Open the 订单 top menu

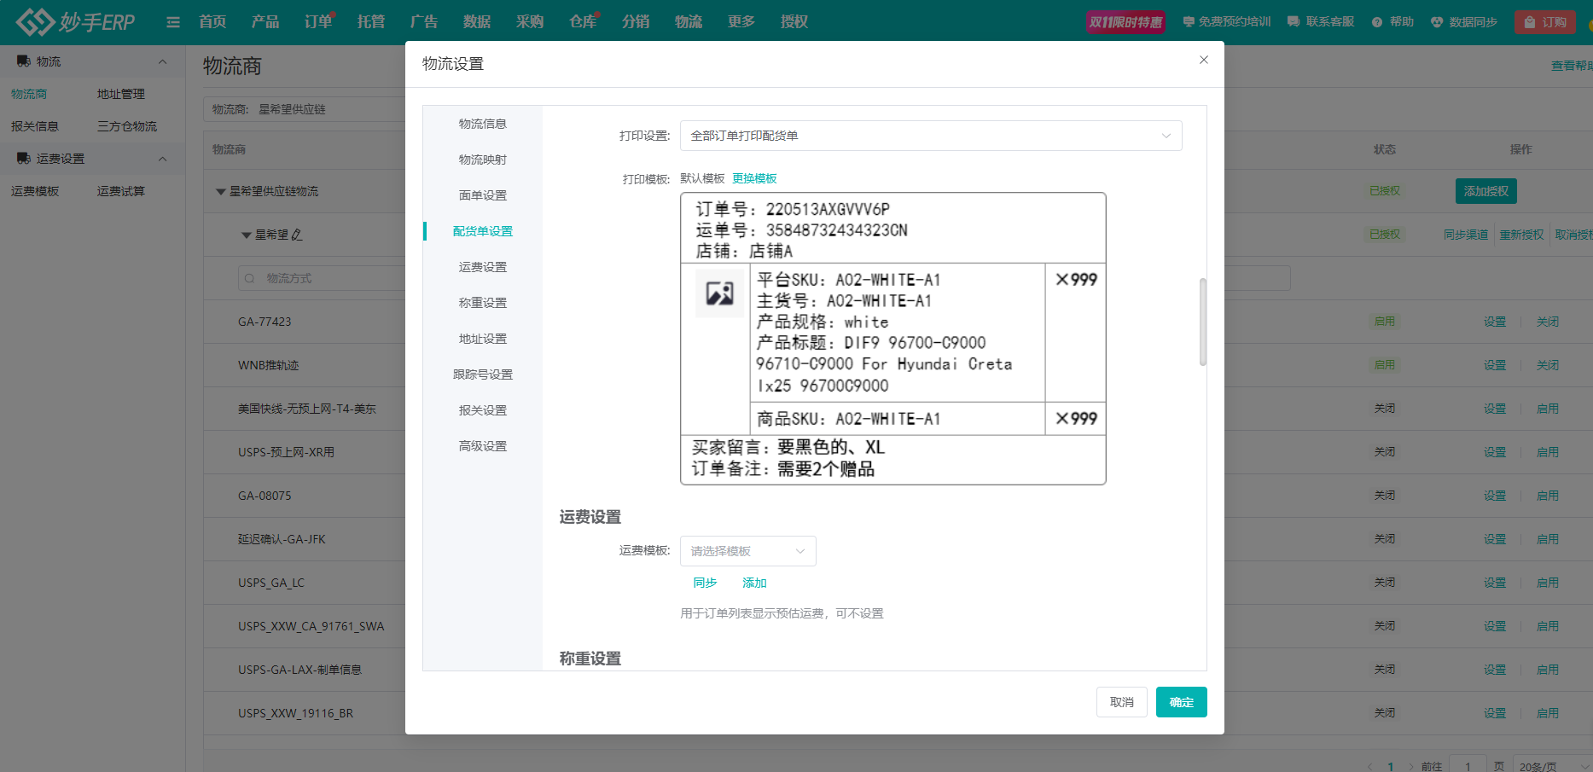[x=317, y=22]
